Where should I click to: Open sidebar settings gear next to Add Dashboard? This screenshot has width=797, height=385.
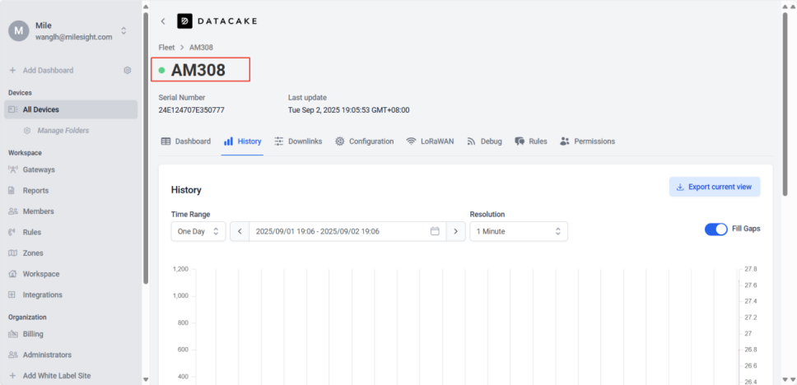coord(128,71)
